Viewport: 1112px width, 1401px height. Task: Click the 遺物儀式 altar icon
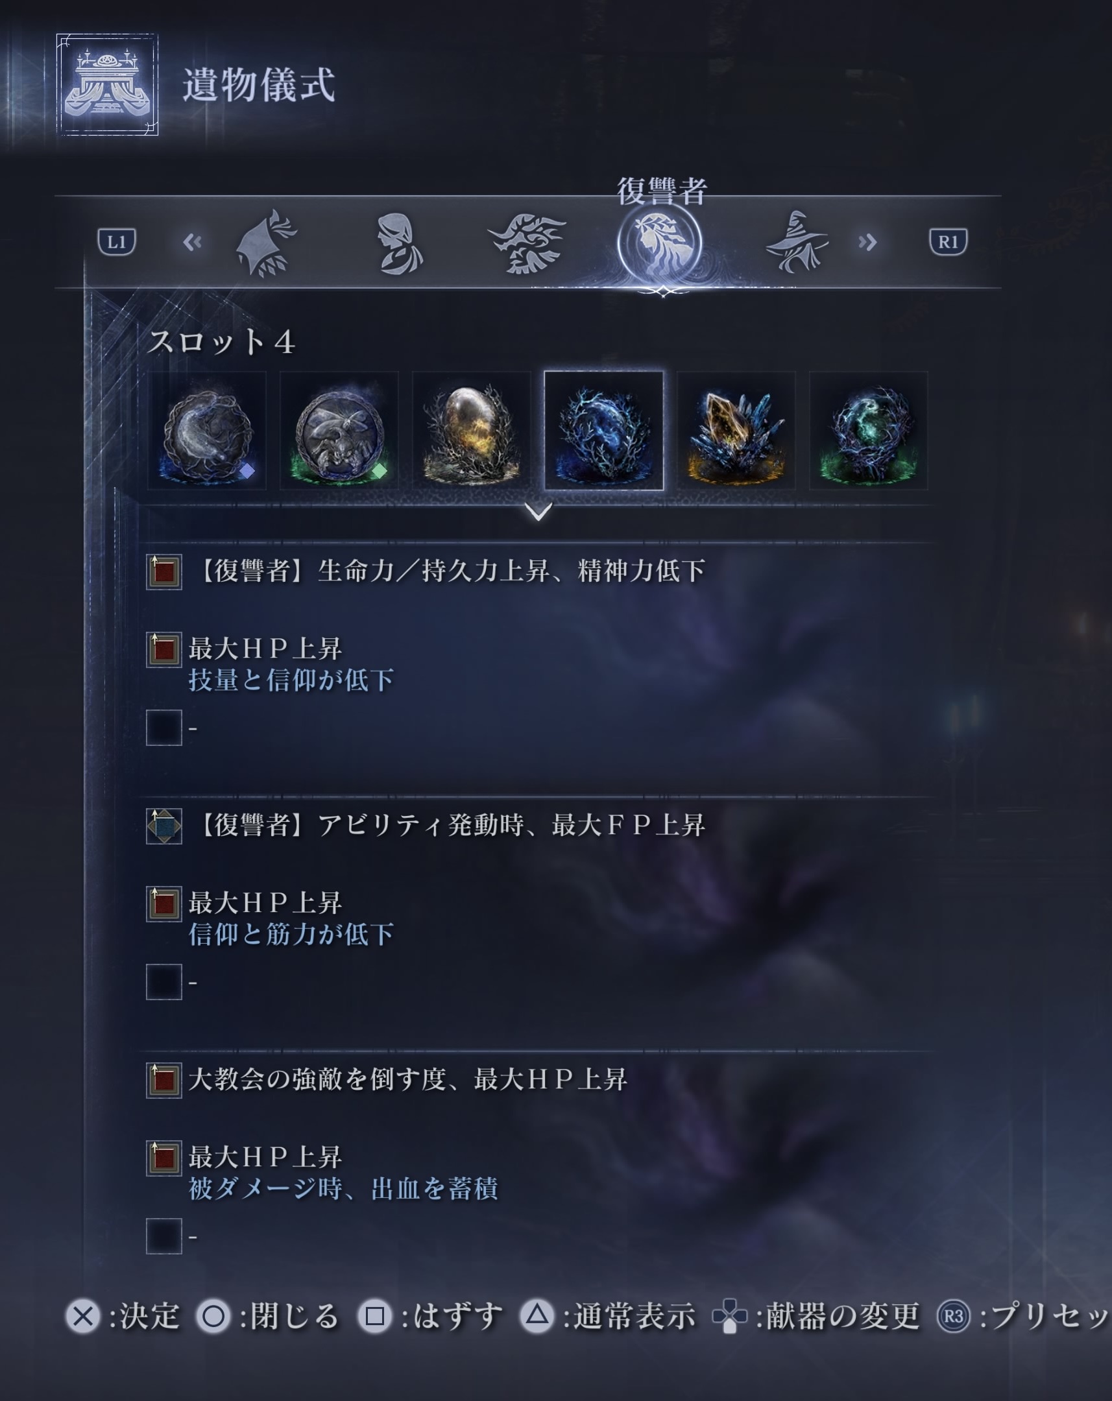point(107,84)
